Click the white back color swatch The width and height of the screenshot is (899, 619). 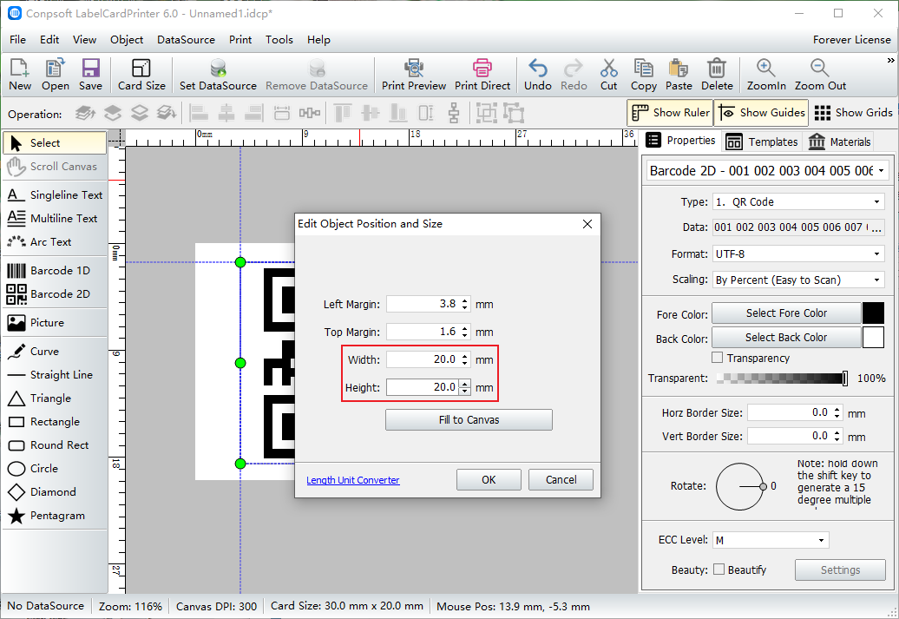873,338
